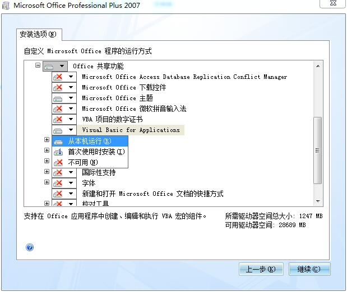Open the dropdown arrow for 新建和打开 Office 文档的快捷方式
This screenshot has height=292, width=347.
[x=71, y=194]
